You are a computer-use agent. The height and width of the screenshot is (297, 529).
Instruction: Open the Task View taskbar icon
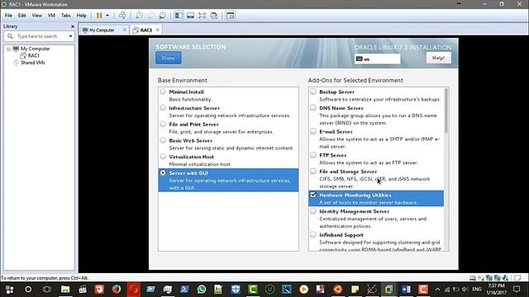click(x=47, y=290)
